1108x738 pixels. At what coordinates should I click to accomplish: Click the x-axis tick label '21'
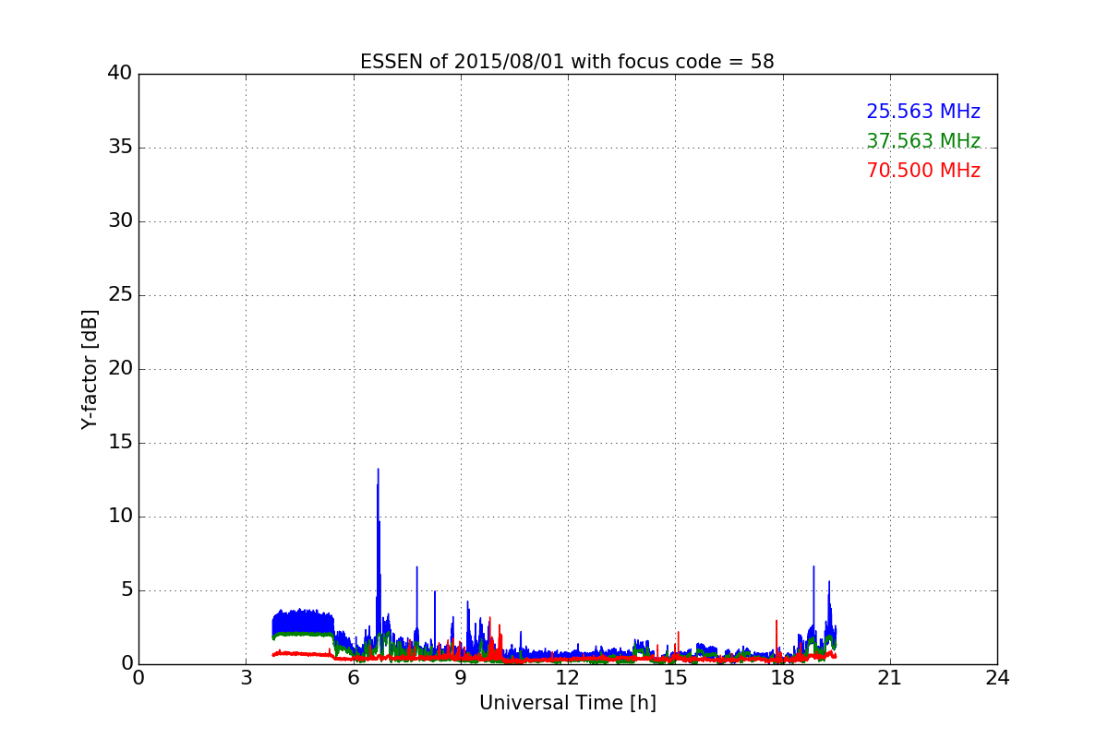[x=890, y=678]
